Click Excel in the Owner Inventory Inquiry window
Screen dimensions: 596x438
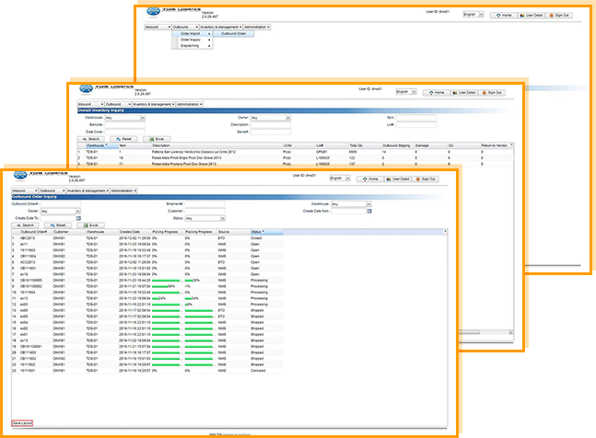pos(160,138)
